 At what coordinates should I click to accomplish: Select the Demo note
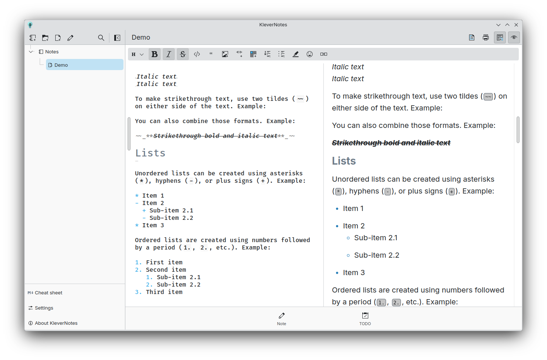tap(62, 65)
